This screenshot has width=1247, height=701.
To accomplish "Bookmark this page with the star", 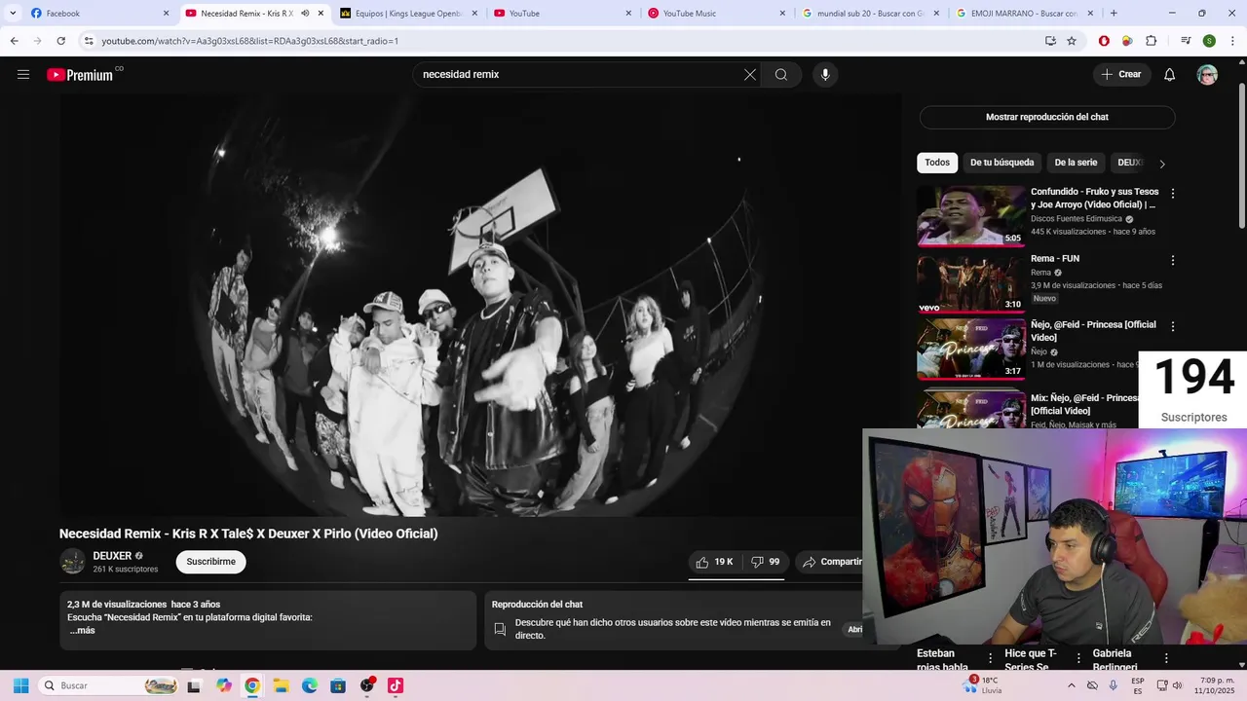I will [x=1072, y=41].
